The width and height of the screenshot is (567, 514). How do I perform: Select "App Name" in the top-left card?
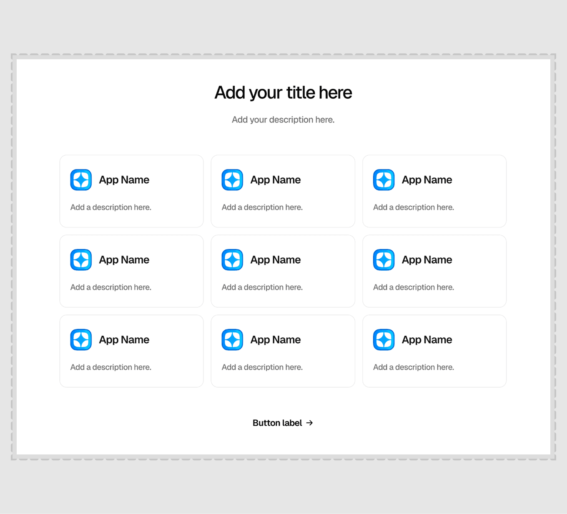124,180
